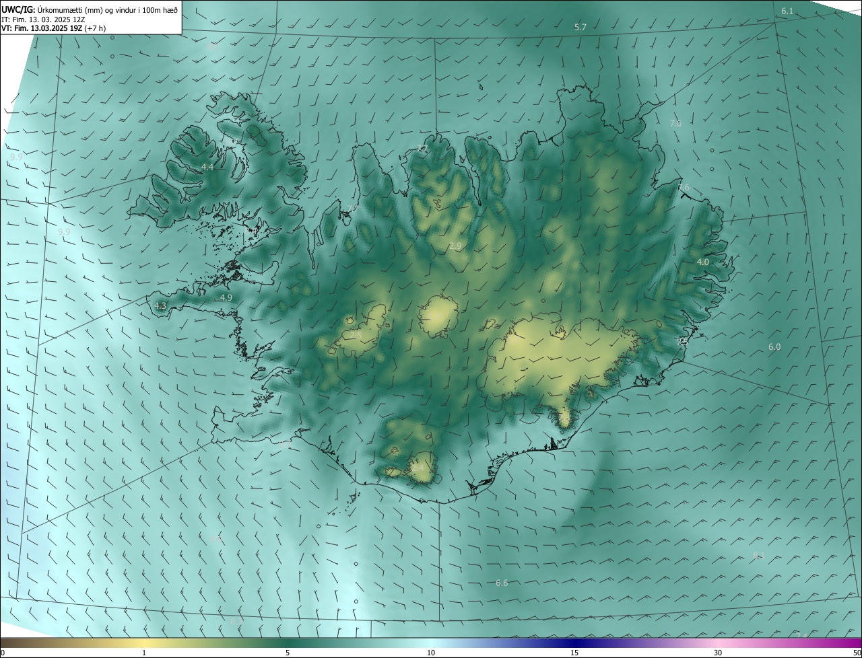Click the 15 tick on the color scale

574,653
